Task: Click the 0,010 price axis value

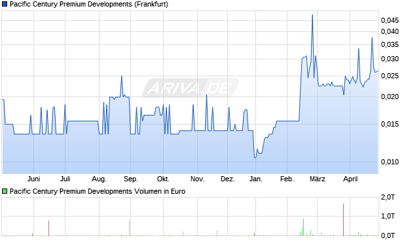Action: point(390,162)
